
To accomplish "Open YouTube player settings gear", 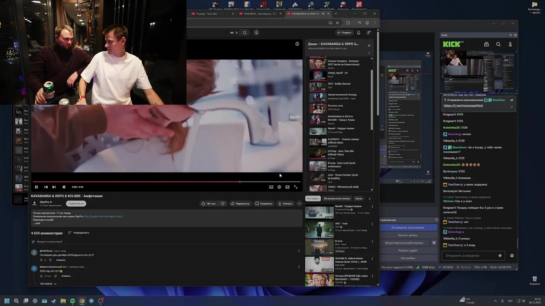I will [x=279, y=187].
